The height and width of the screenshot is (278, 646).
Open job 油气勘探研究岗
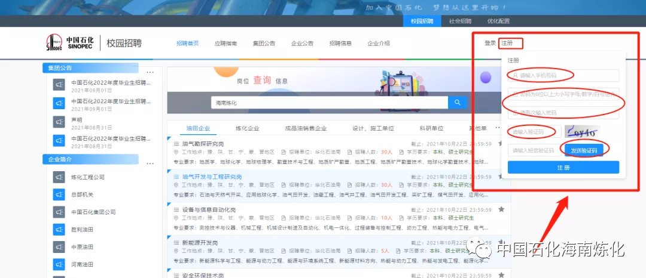(203, 144)
